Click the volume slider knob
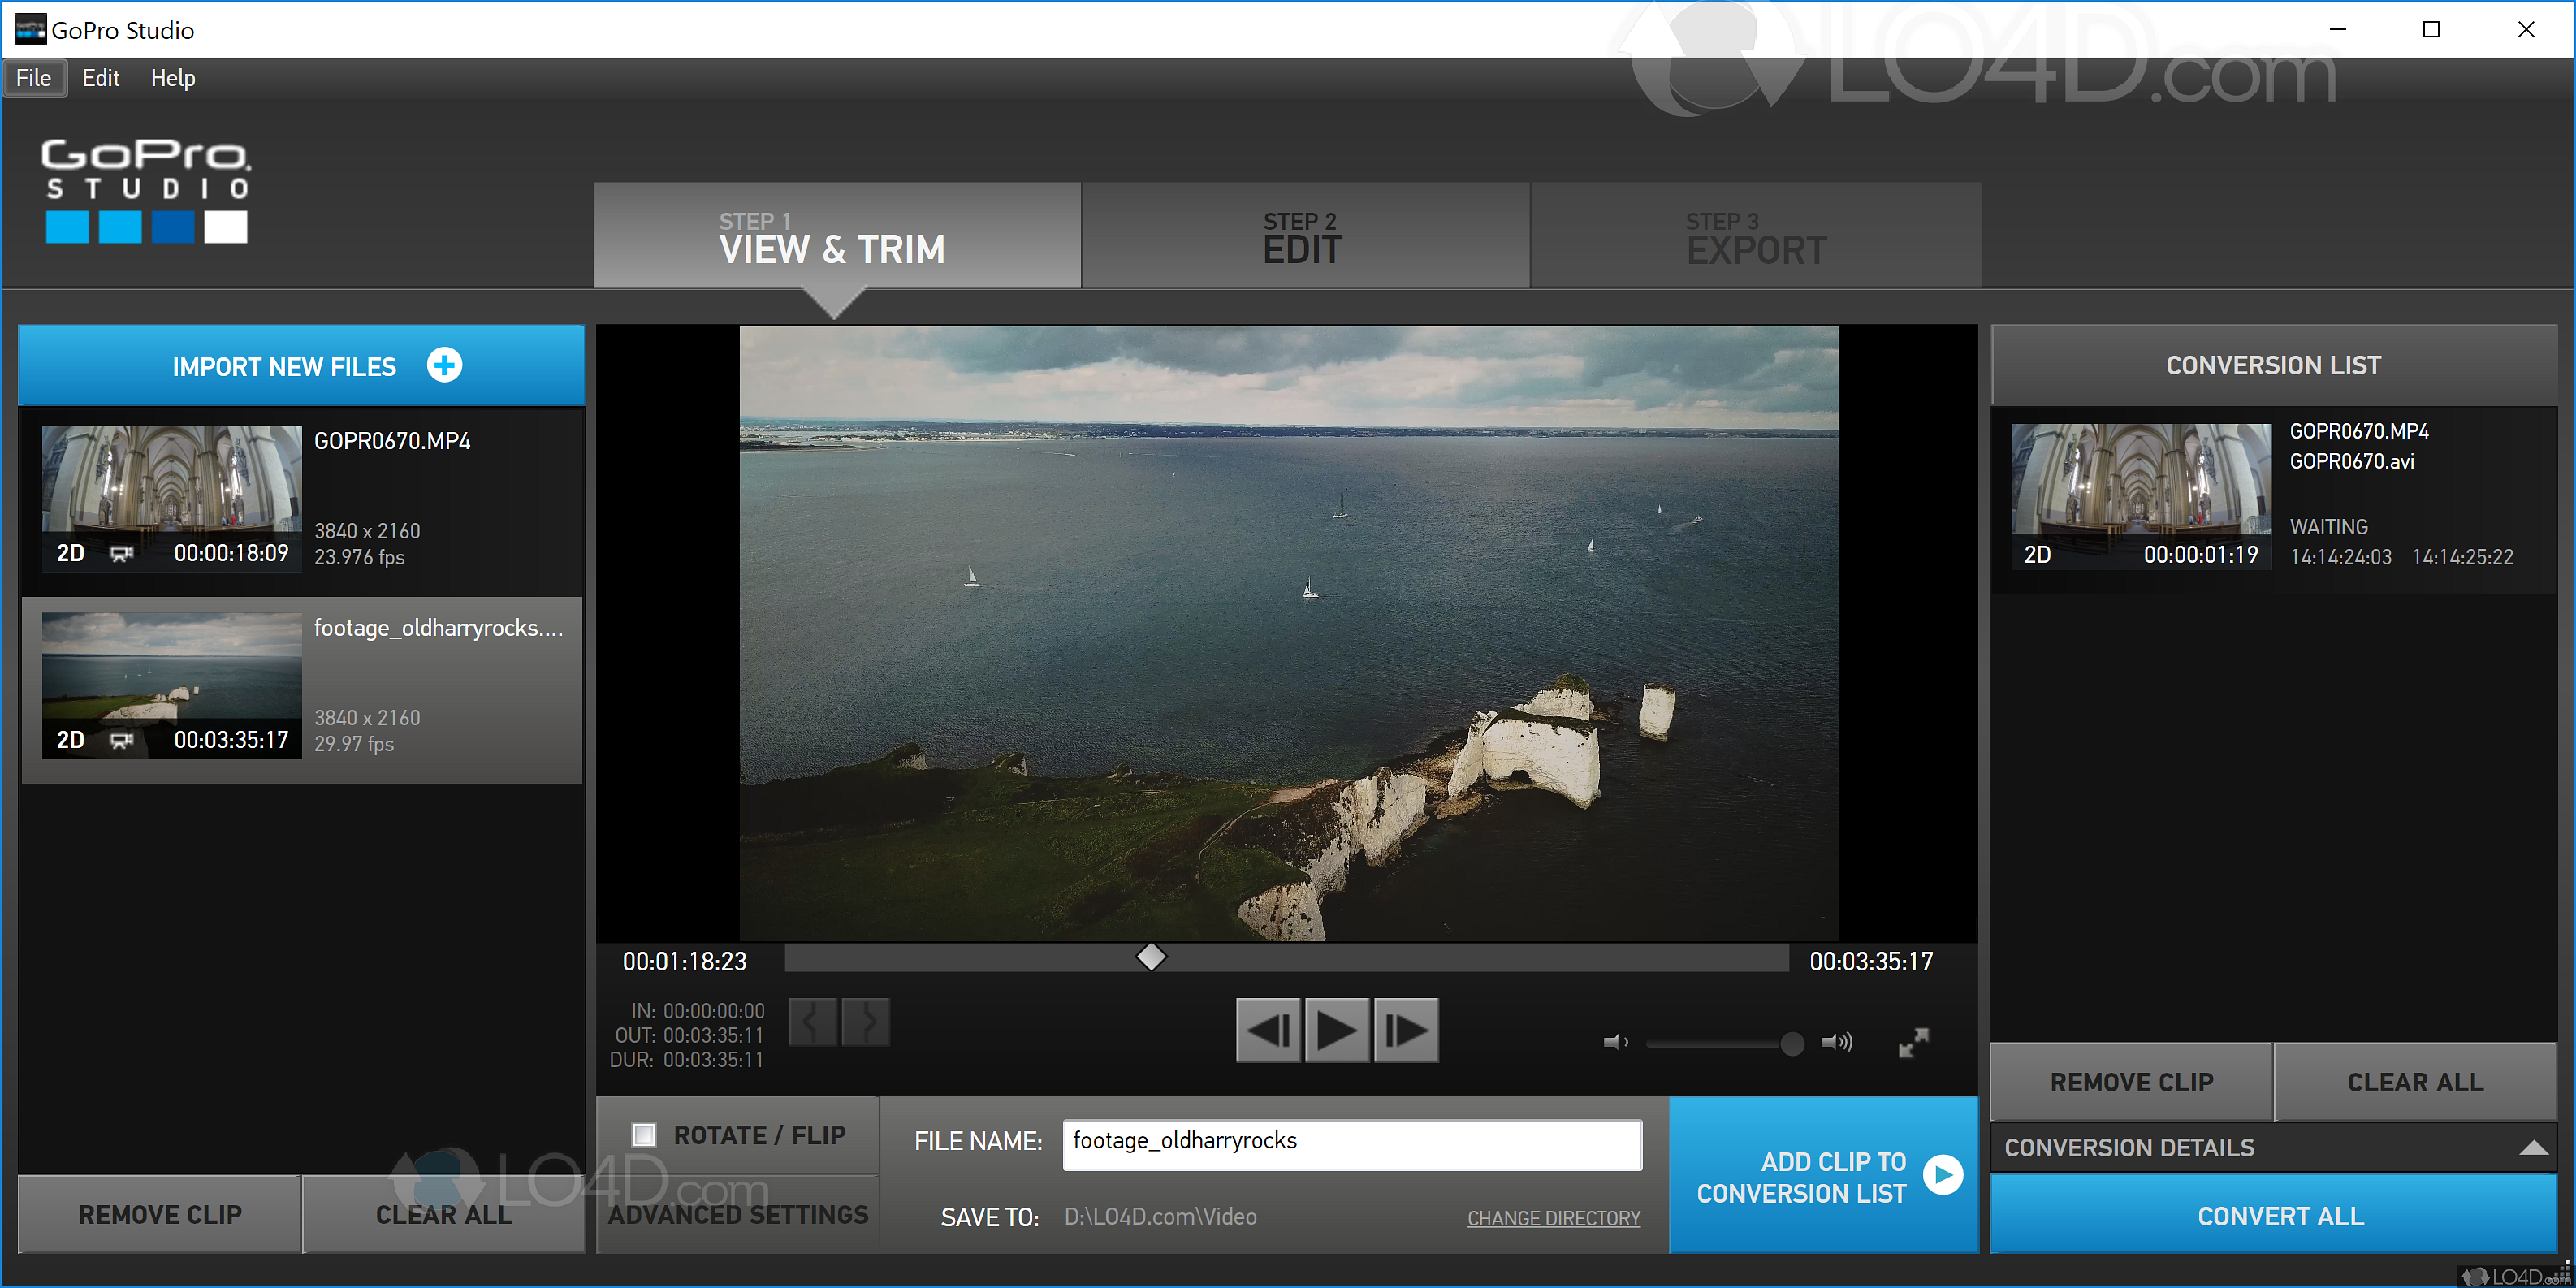 tap(1792, 1044)
